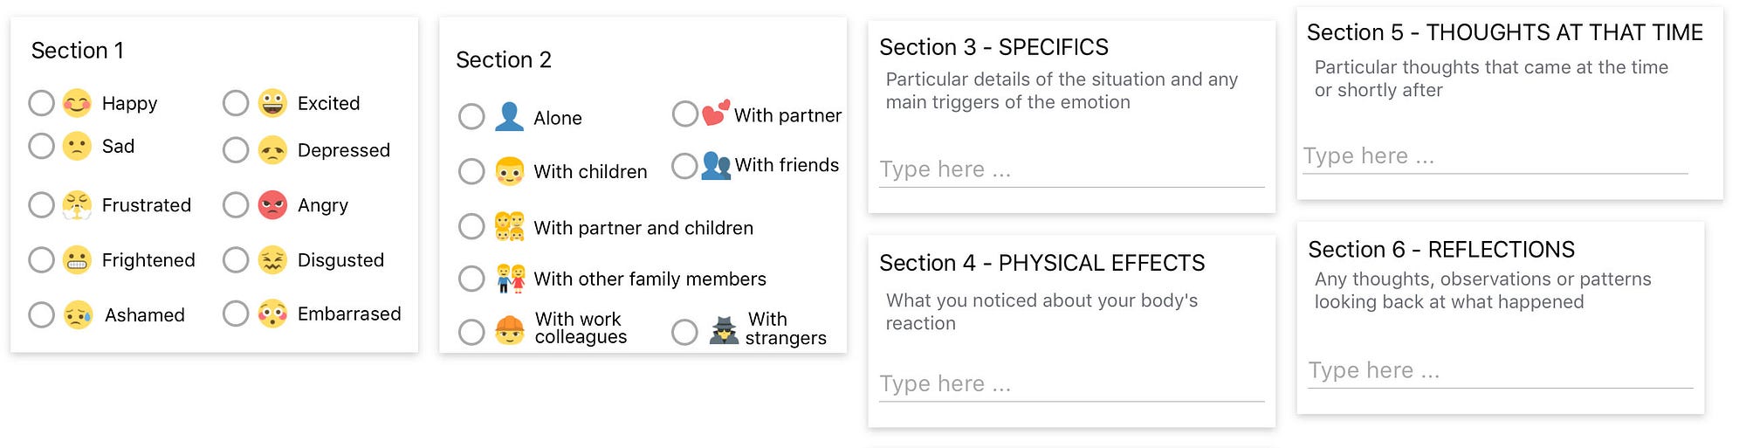Select the Depressed radio button
Screen dimensions: 1746x448
(x=236, y=150)
